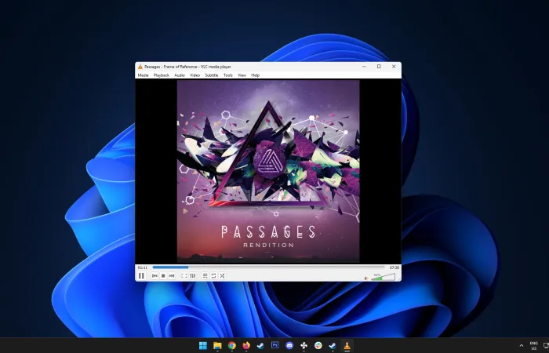Mute audio with the speaker icon
549x353 pixels.
click(x=366, y=278)
